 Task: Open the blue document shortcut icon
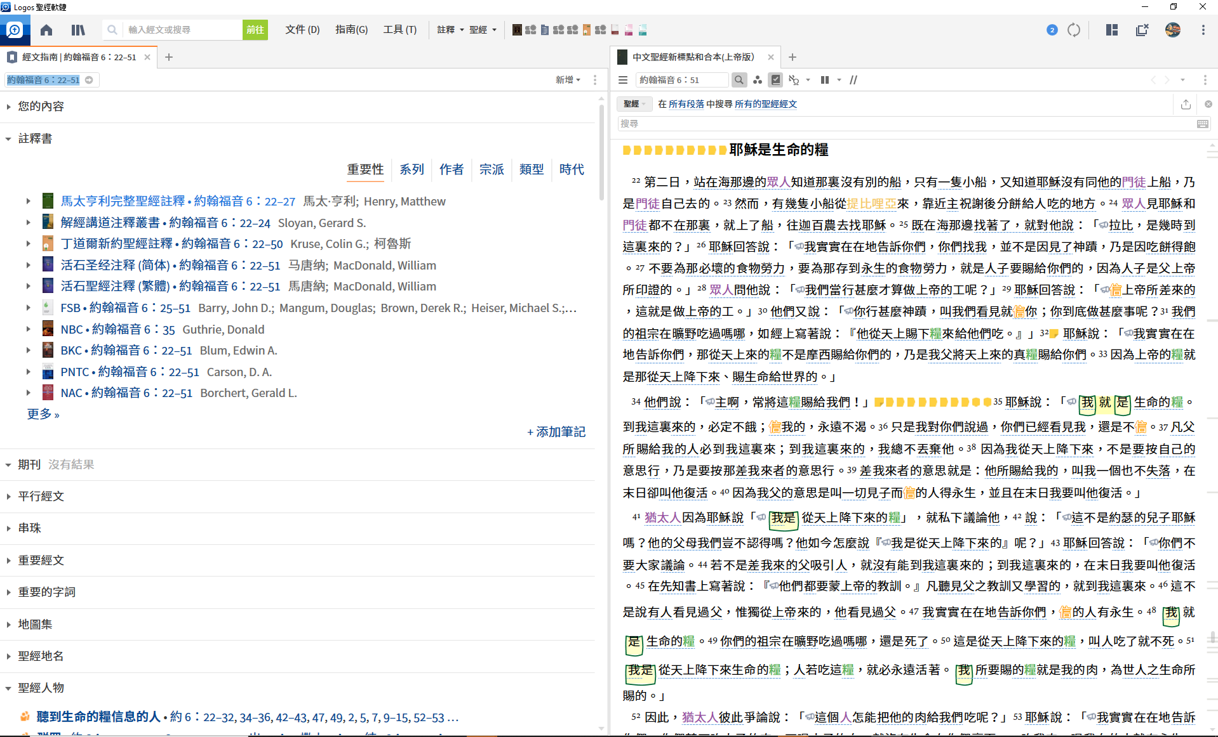pyautogui.click(x=545, y=30)
